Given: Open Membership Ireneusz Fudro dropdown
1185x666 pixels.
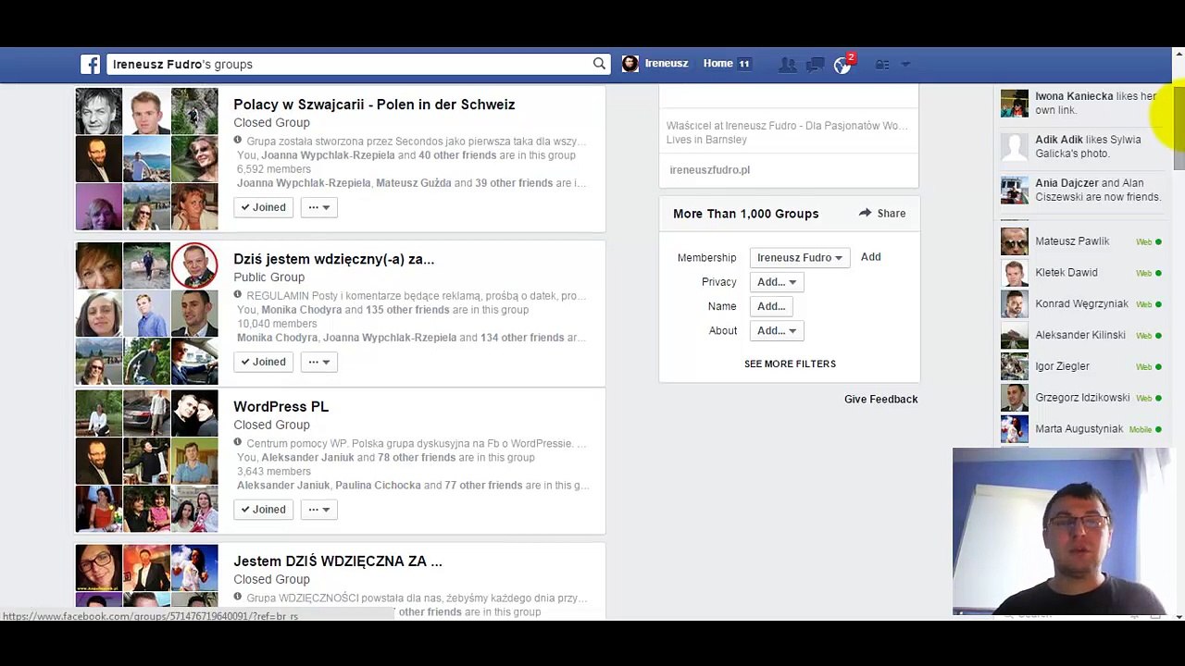Looking at the screenshot, I should [799, 258].
